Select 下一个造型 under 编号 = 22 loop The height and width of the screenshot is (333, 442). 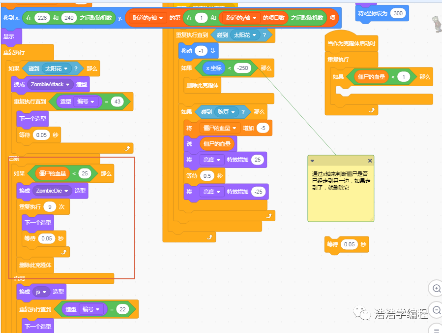[38, 327]
